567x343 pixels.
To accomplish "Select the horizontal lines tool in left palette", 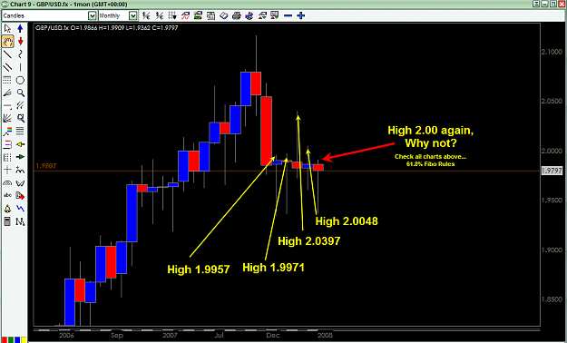I will [x=20, y=131].
